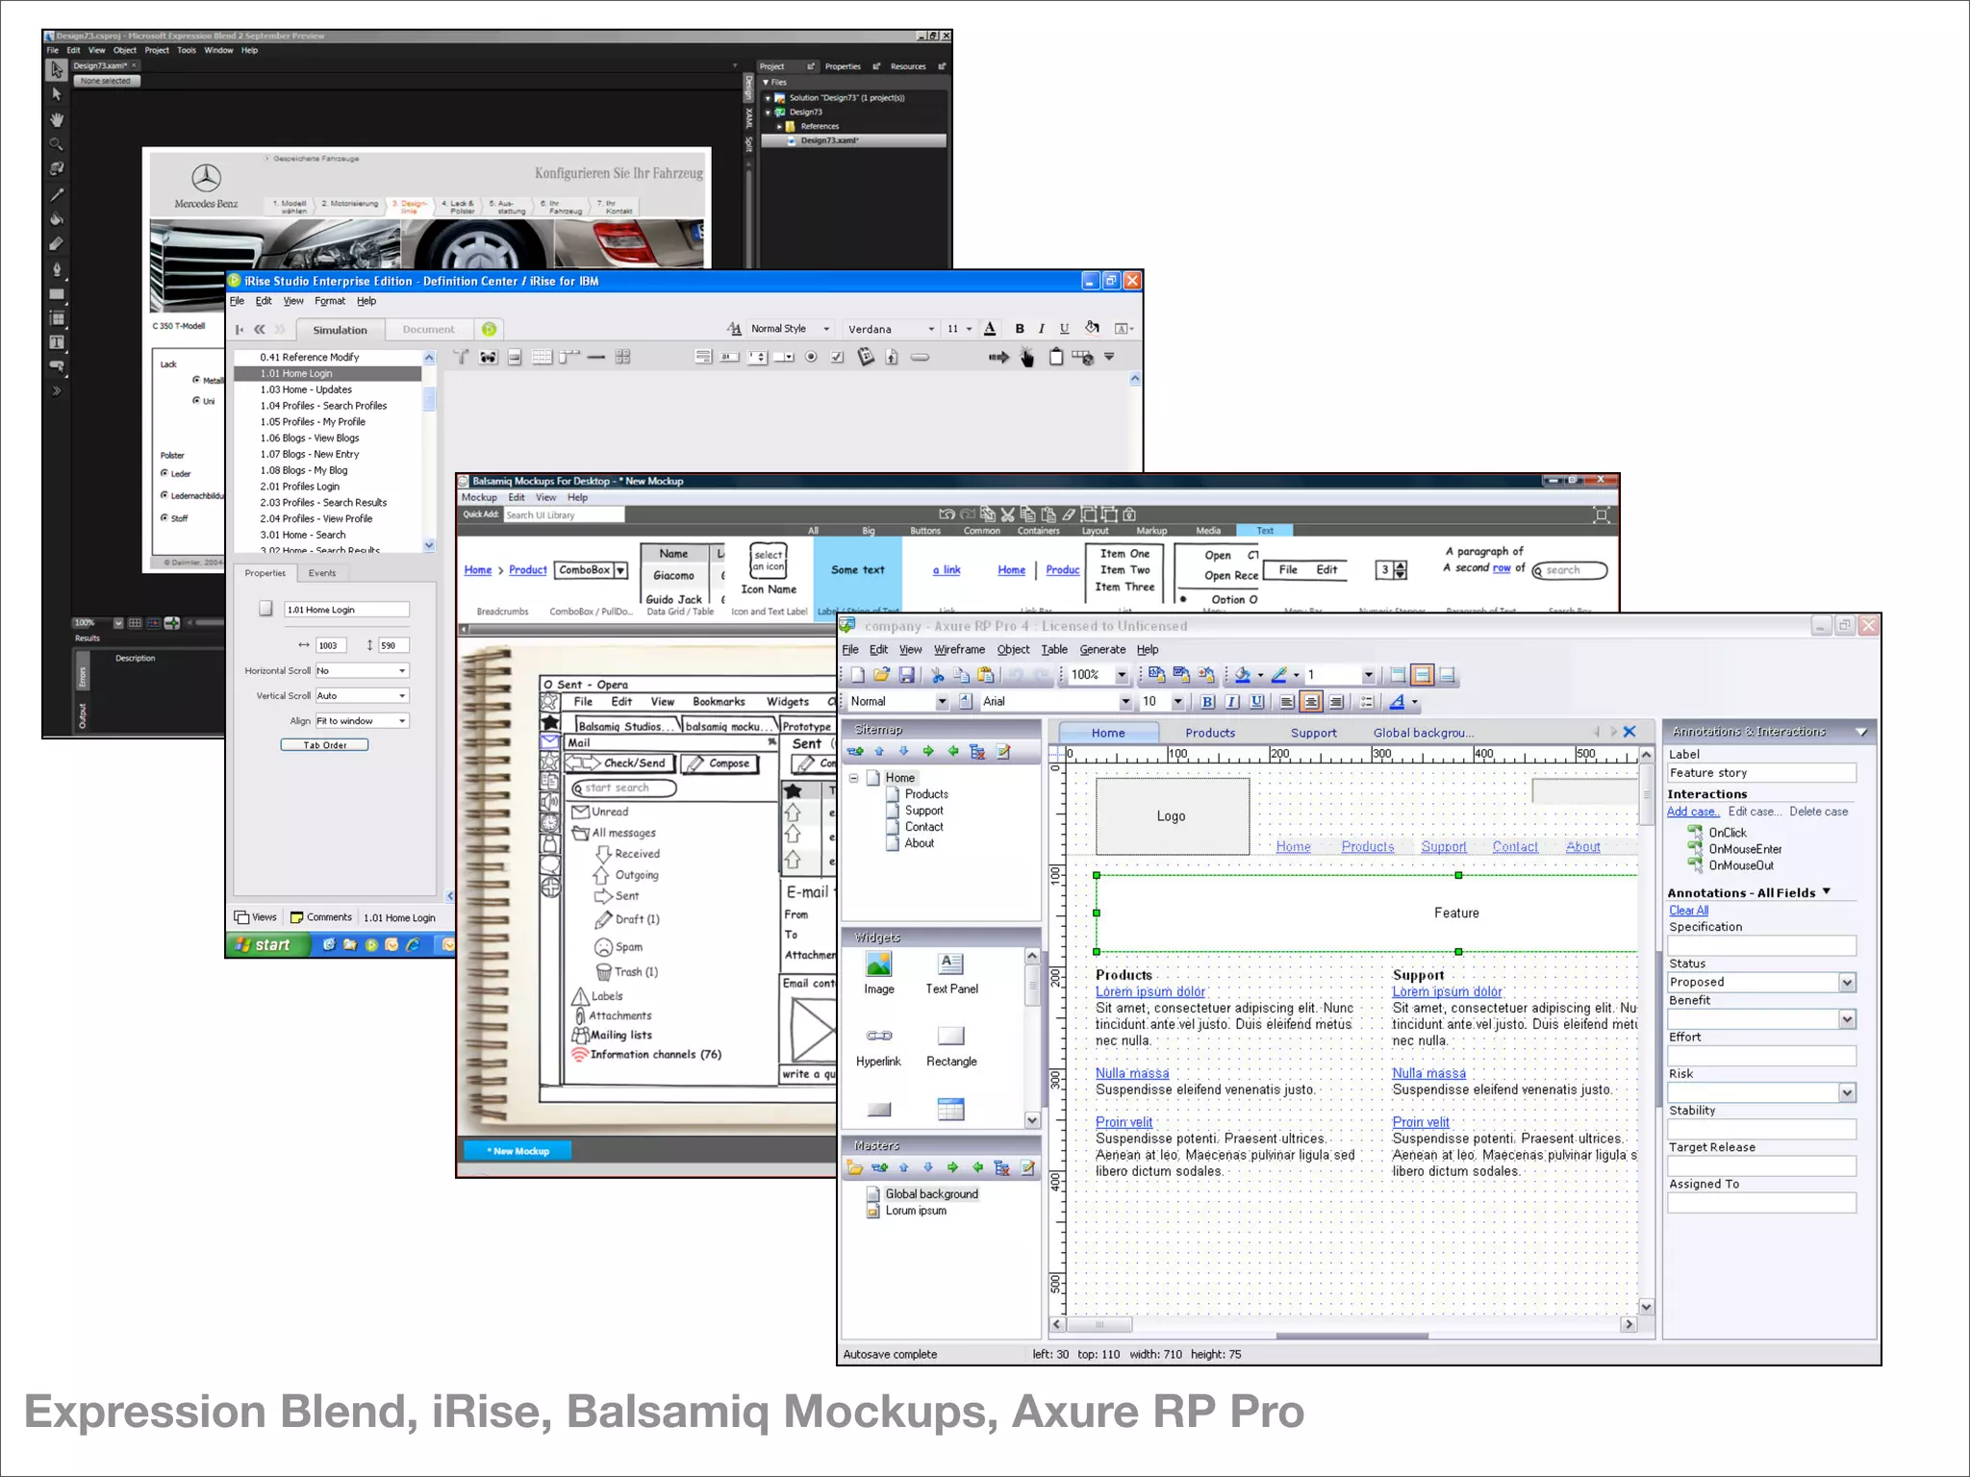Image resolution: width=1970 pixels, height=1477 pixels.
Task: Collapse the Home node in Axure Sitemap
Action: 854,777
